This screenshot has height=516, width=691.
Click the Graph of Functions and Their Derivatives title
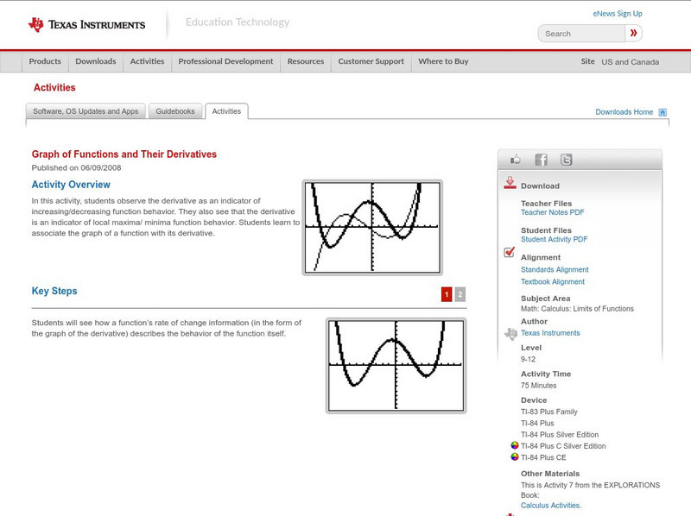pyautogui.click(x=124, y=154)
